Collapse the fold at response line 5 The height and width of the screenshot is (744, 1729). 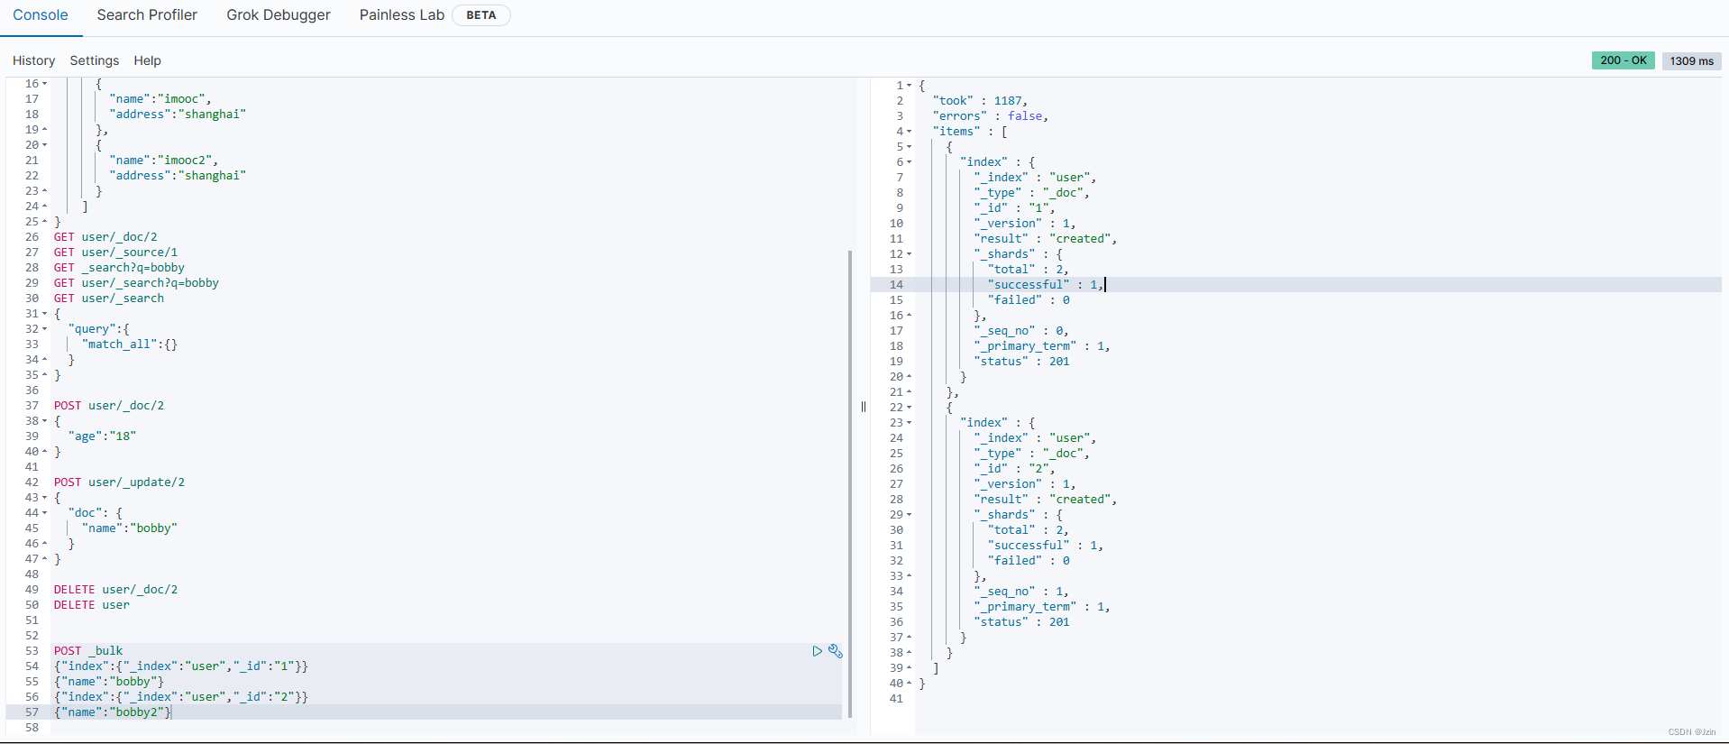point(910,147)
